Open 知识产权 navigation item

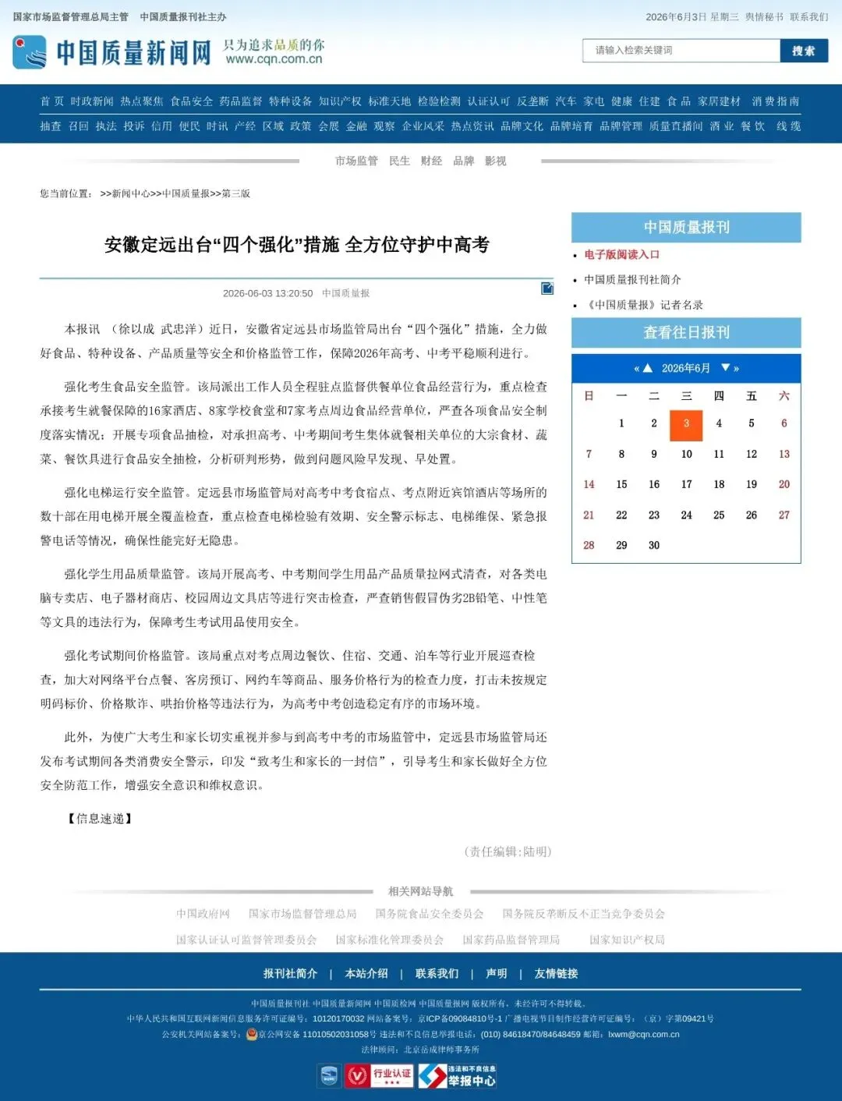(340, 101)
